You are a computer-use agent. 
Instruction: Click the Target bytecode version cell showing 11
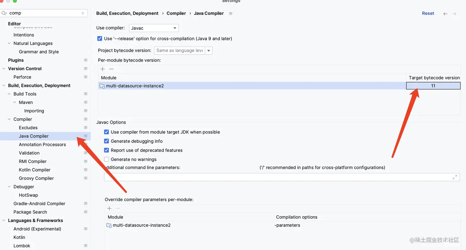[433, 86]
